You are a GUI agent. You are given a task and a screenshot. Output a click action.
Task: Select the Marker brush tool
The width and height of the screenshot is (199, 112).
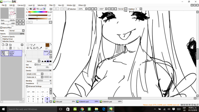47,53
